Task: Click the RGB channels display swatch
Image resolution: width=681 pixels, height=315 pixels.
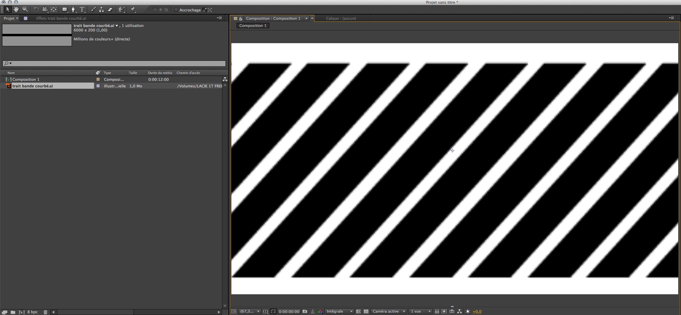Action: [x=320, y=311]
